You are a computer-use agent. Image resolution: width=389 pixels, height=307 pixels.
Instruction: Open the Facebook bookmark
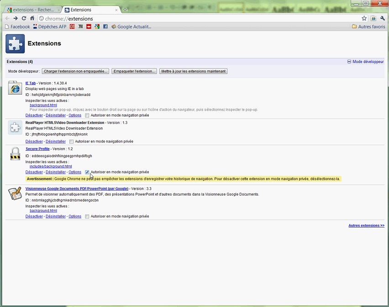17,26
